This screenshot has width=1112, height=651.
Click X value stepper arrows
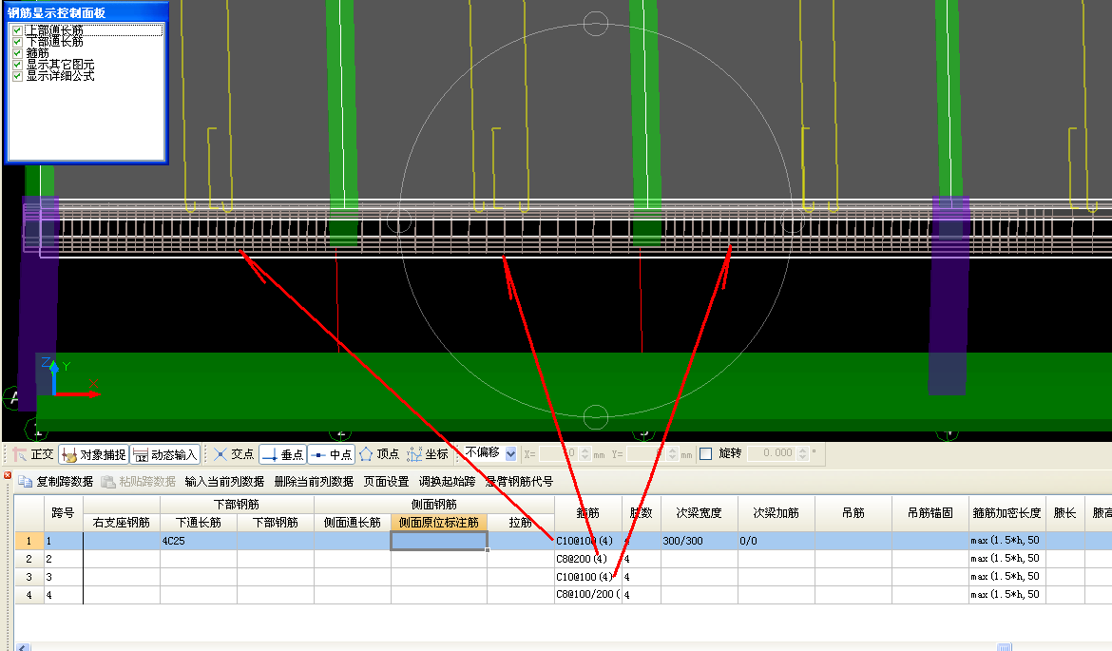(x=585, y=454)
